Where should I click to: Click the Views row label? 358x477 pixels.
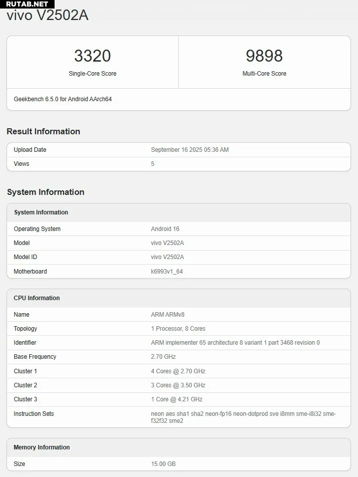point(21,164)
